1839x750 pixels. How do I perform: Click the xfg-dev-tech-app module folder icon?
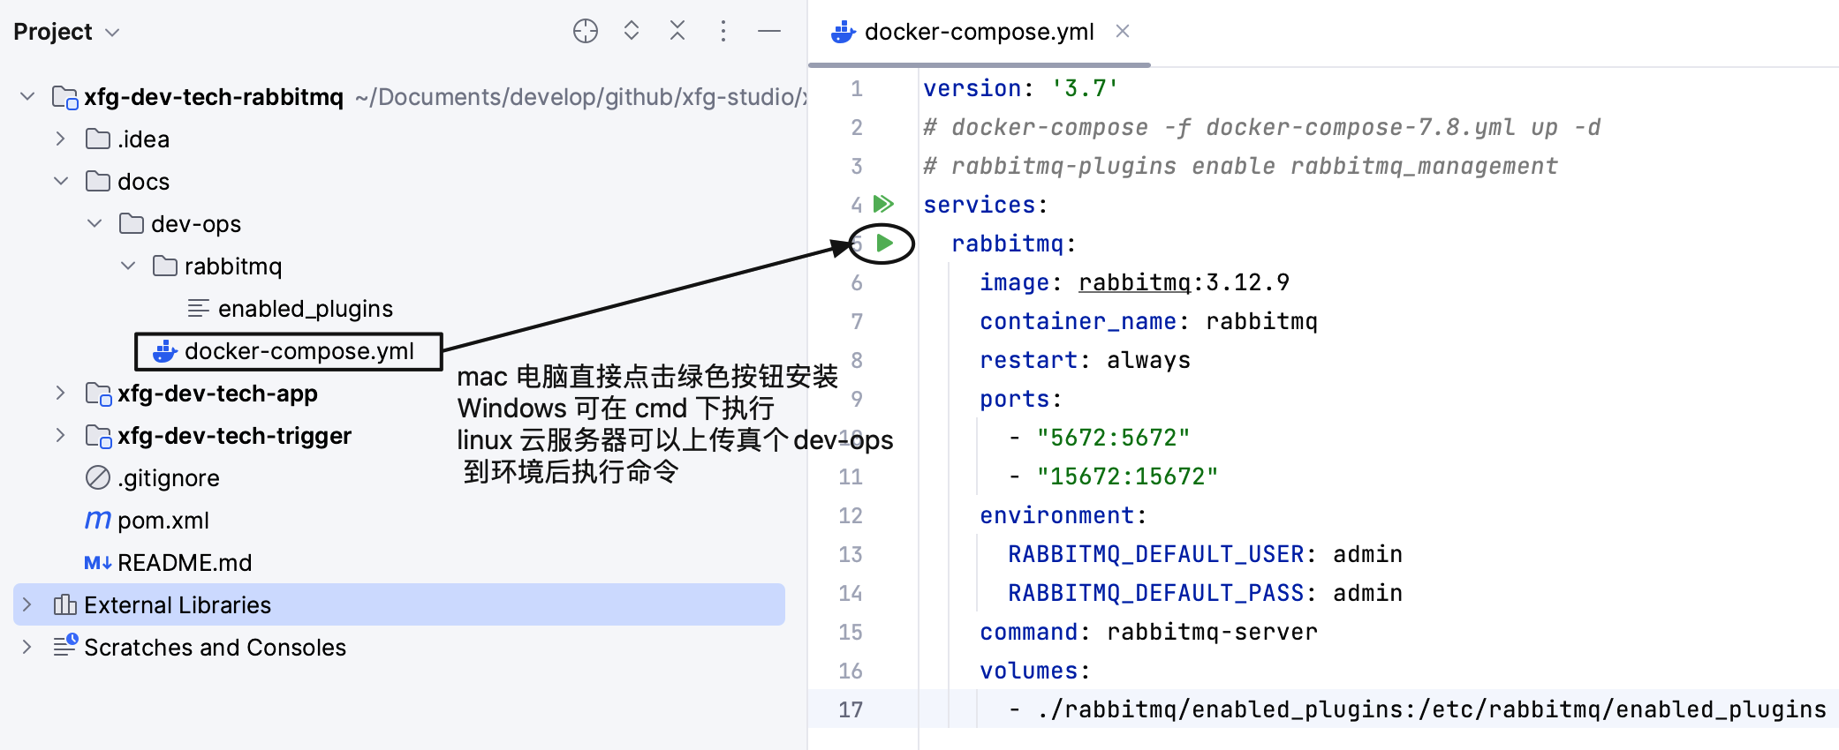point(98,394)
